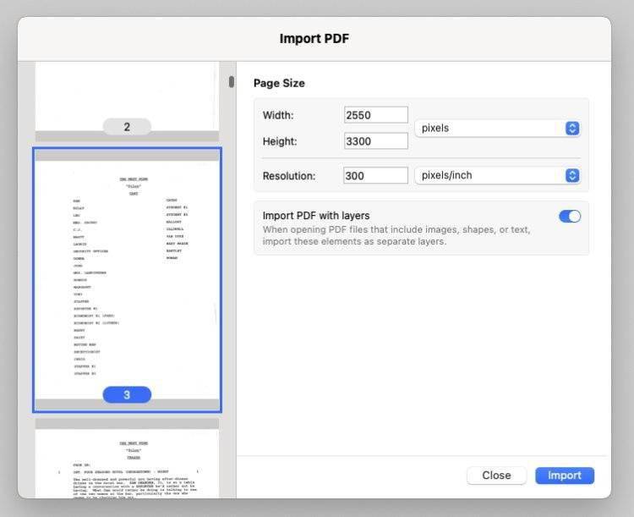Focus the Height value field

click(375, 141)
